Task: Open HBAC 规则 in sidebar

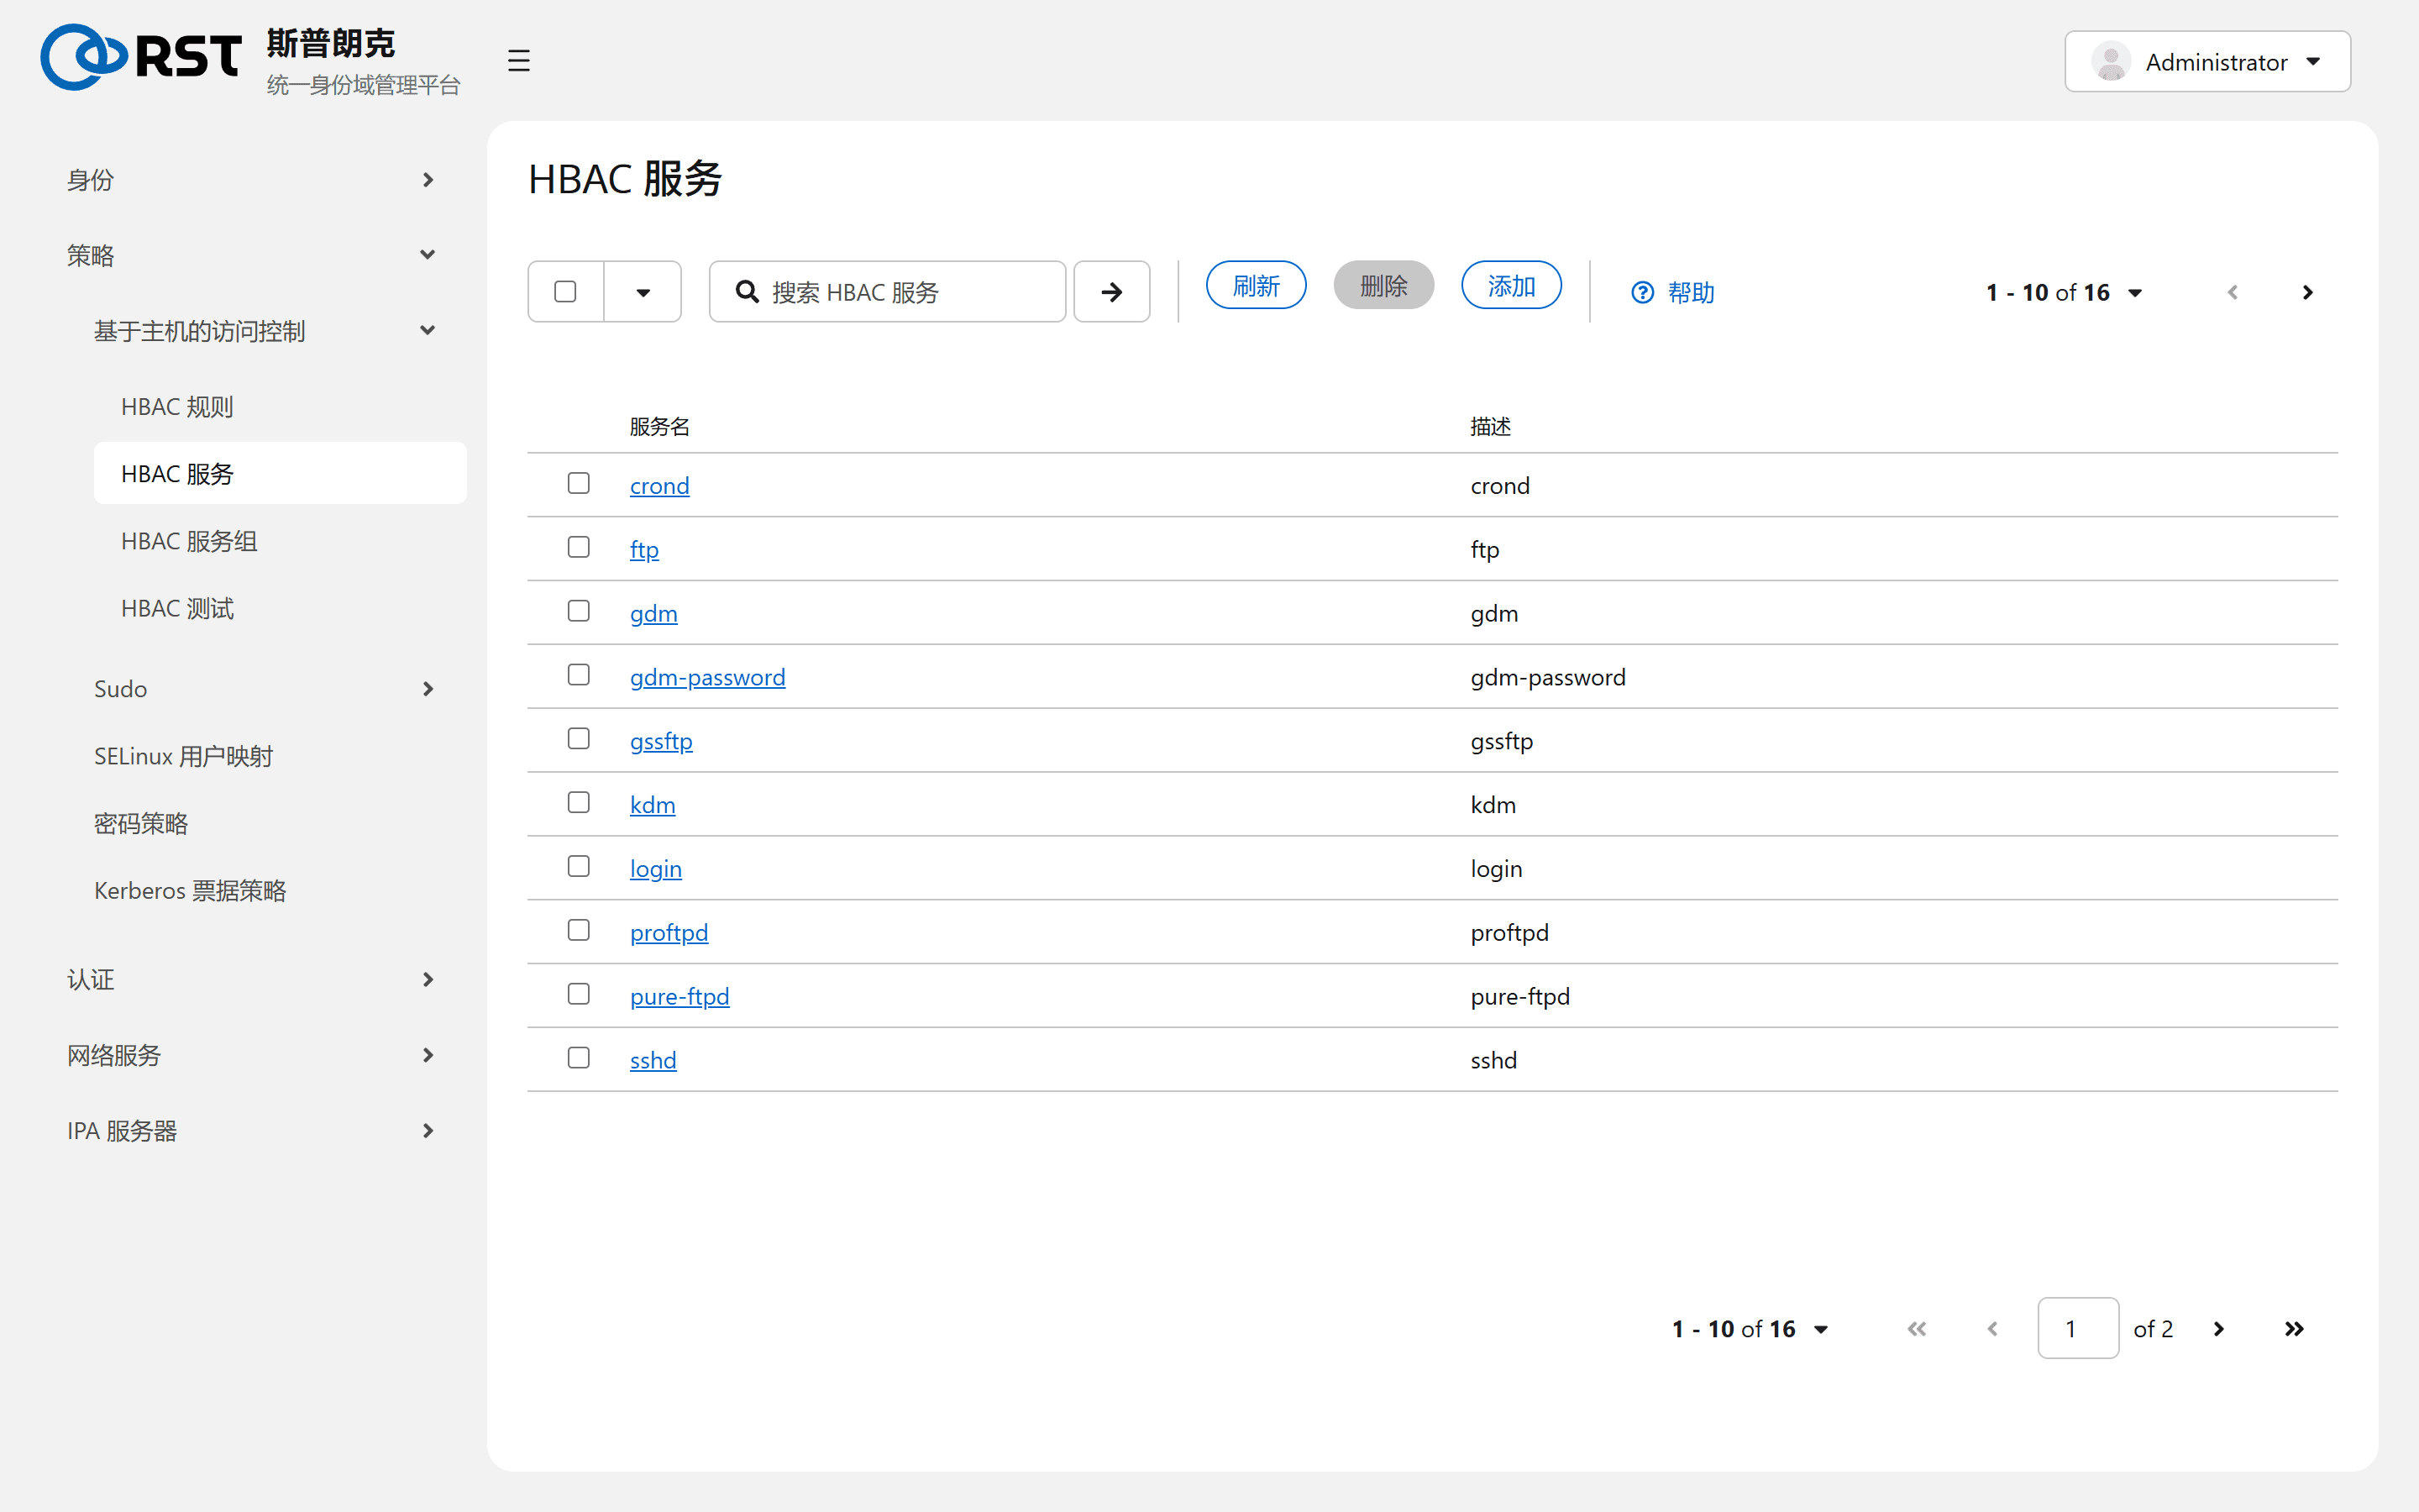Action: pyautogui.click(x=280, y=407)
